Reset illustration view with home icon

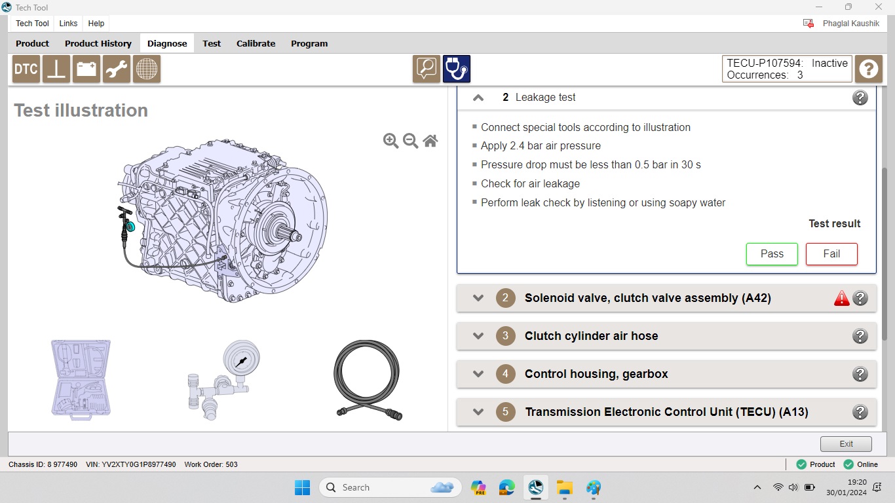click(x=430, y=141)
